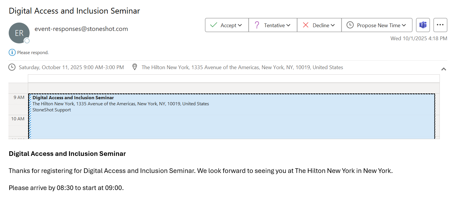Viewport: 452px width, 199px height.
Task: Click the red Decline X icon
Action: point(305,25)
